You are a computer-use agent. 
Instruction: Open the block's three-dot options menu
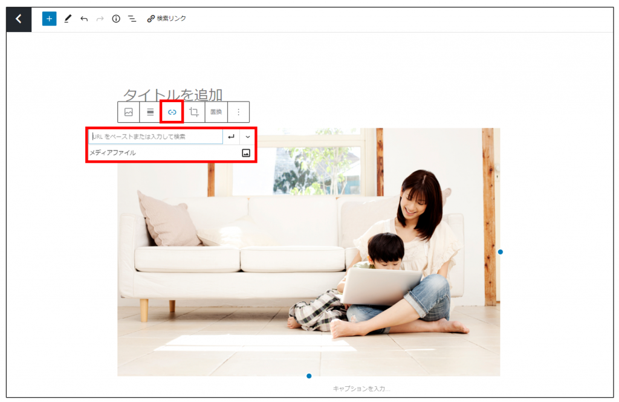[239, 112]
